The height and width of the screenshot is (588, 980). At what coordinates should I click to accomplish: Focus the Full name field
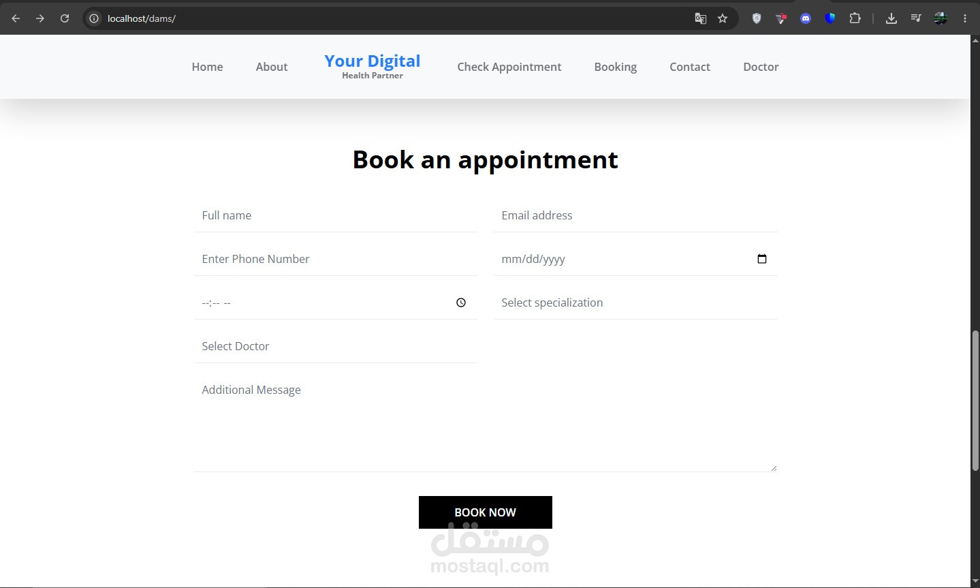pos(336,215)
